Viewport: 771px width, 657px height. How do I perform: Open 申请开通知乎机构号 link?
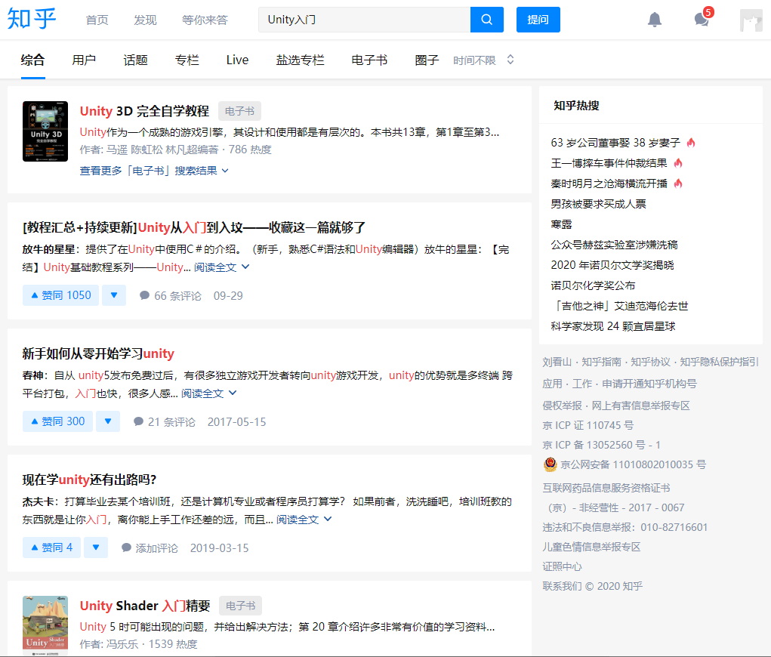pos(649,384)
